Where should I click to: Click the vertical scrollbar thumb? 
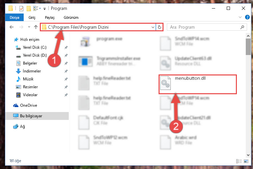pyautogui.click(x=248, y=47)
